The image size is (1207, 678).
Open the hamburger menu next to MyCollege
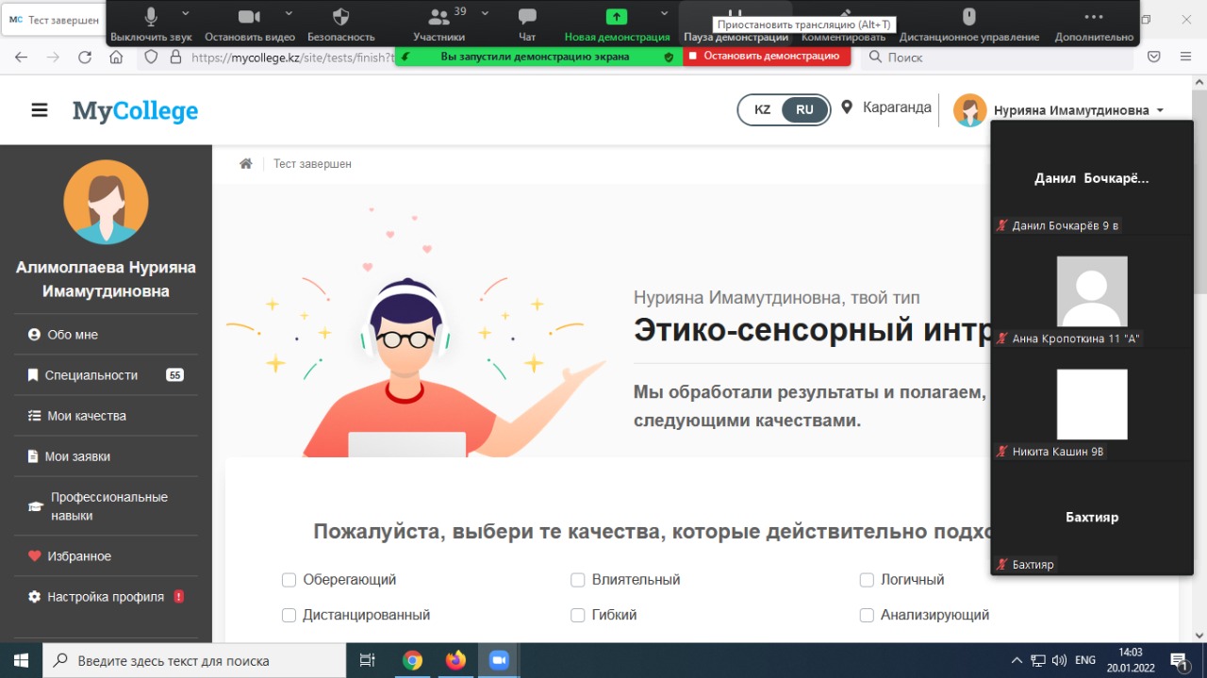pyautogui.click(x=40, y=110)
